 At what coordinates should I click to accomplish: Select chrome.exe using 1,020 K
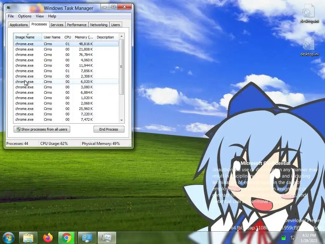(x=66, y=98)
